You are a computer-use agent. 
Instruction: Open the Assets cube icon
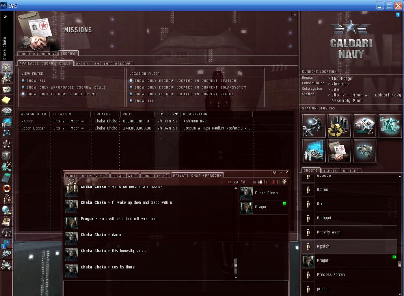[x=7, y=155]
